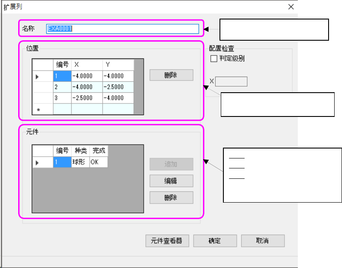Open the 元件查看器
The image size is (342, 268).
coord(167,241)
